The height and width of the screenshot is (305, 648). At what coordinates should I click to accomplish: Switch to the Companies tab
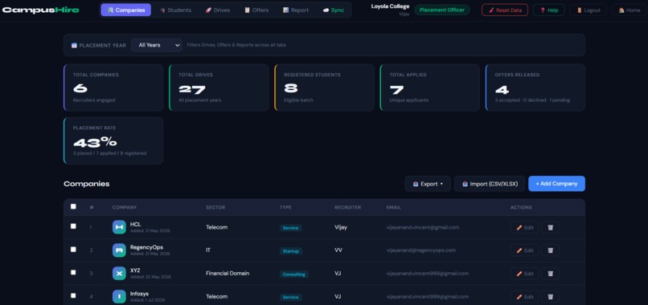click(x=126, y=10)
